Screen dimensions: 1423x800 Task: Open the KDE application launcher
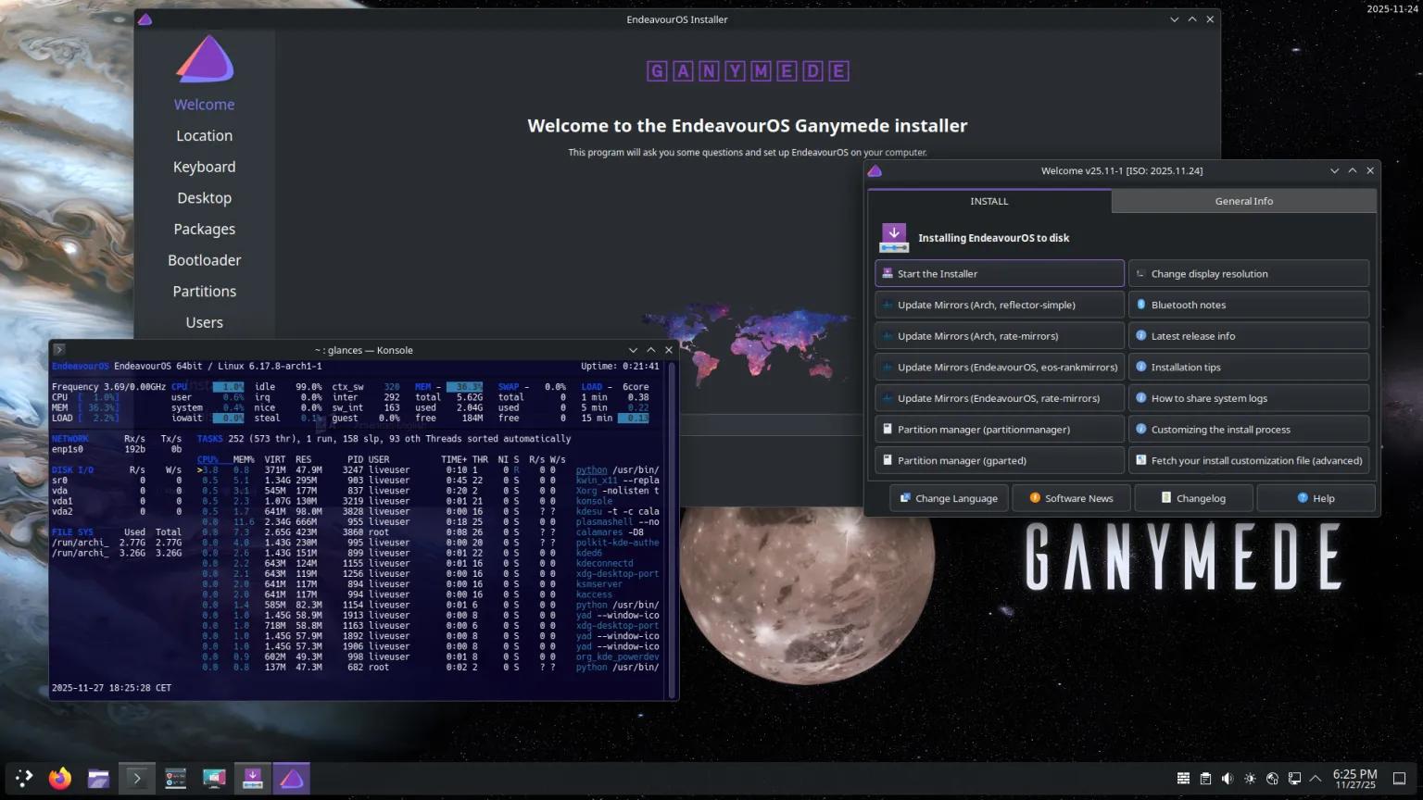coord(23,778)
